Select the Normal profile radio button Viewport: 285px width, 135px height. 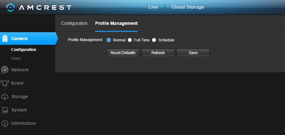click(109, 40)
